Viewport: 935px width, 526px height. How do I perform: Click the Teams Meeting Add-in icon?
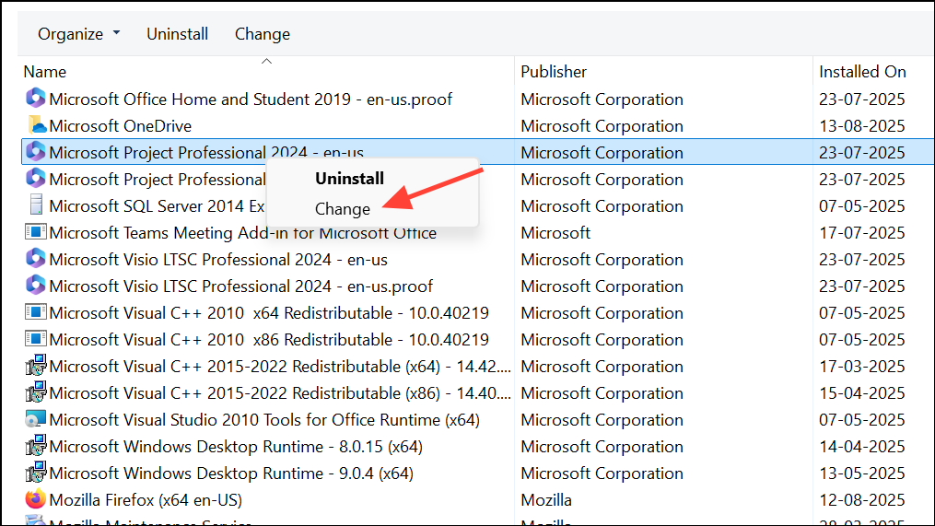tap(36, 233)
